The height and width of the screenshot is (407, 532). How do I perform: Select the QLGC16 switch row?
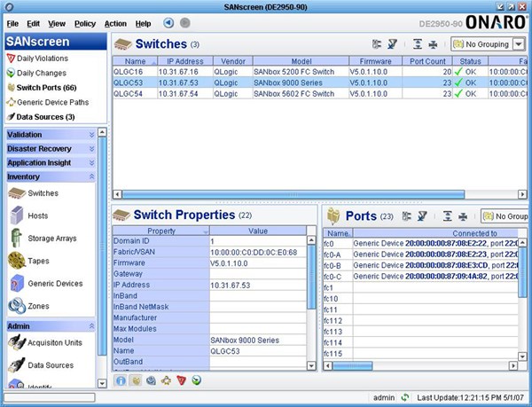(x=320, y=72)
